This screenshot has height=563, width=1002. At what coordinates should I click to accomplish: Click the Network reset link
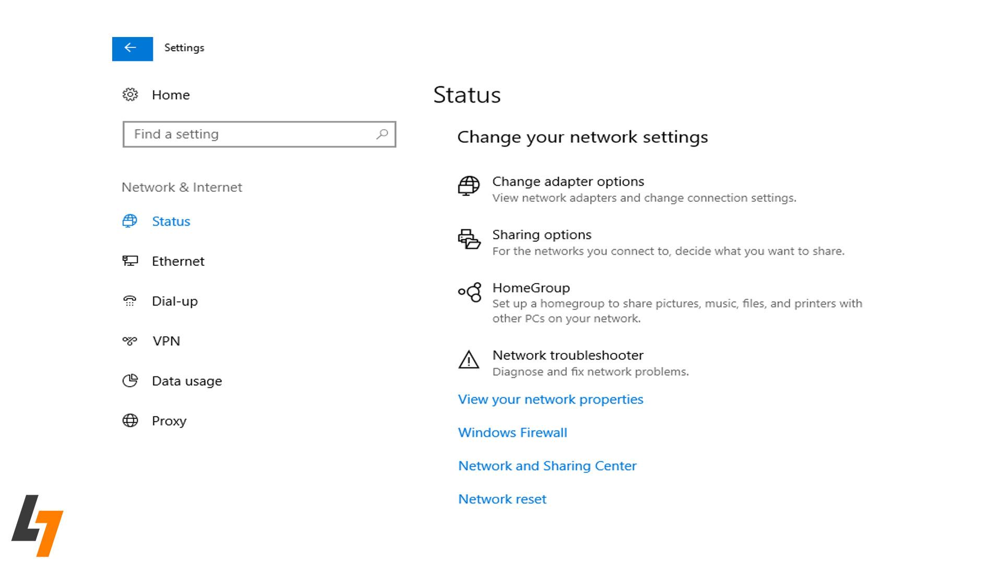tap(502, 499)
